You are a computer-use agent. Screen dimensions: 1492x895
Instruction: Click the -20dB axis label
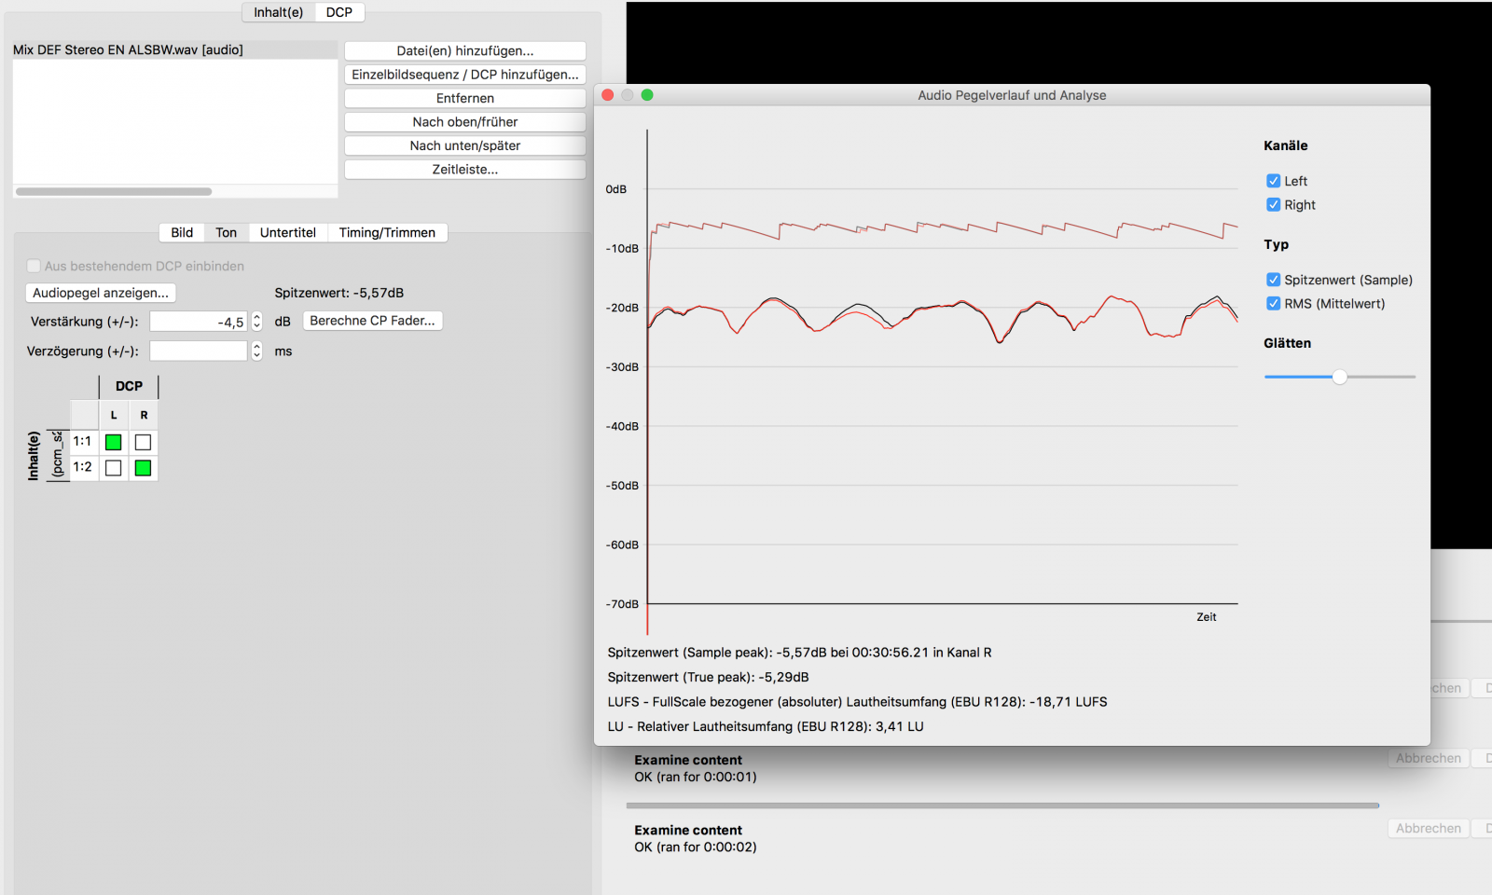(x=622, y=308)
